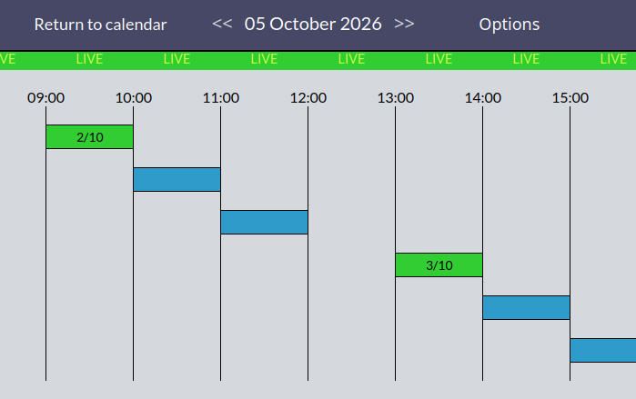Click the 14:00 time marker
Screen dimensions: 636x399
pyautogui.click(x=482, y=97)
